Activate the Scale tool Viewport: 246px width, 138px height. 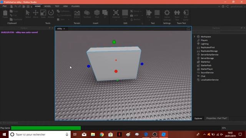43,14
